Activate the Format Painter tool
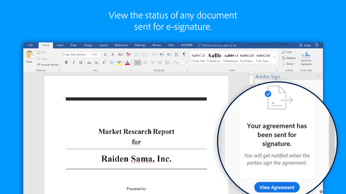The width and height of the screenshot is (346, 194). click(48, 65)
